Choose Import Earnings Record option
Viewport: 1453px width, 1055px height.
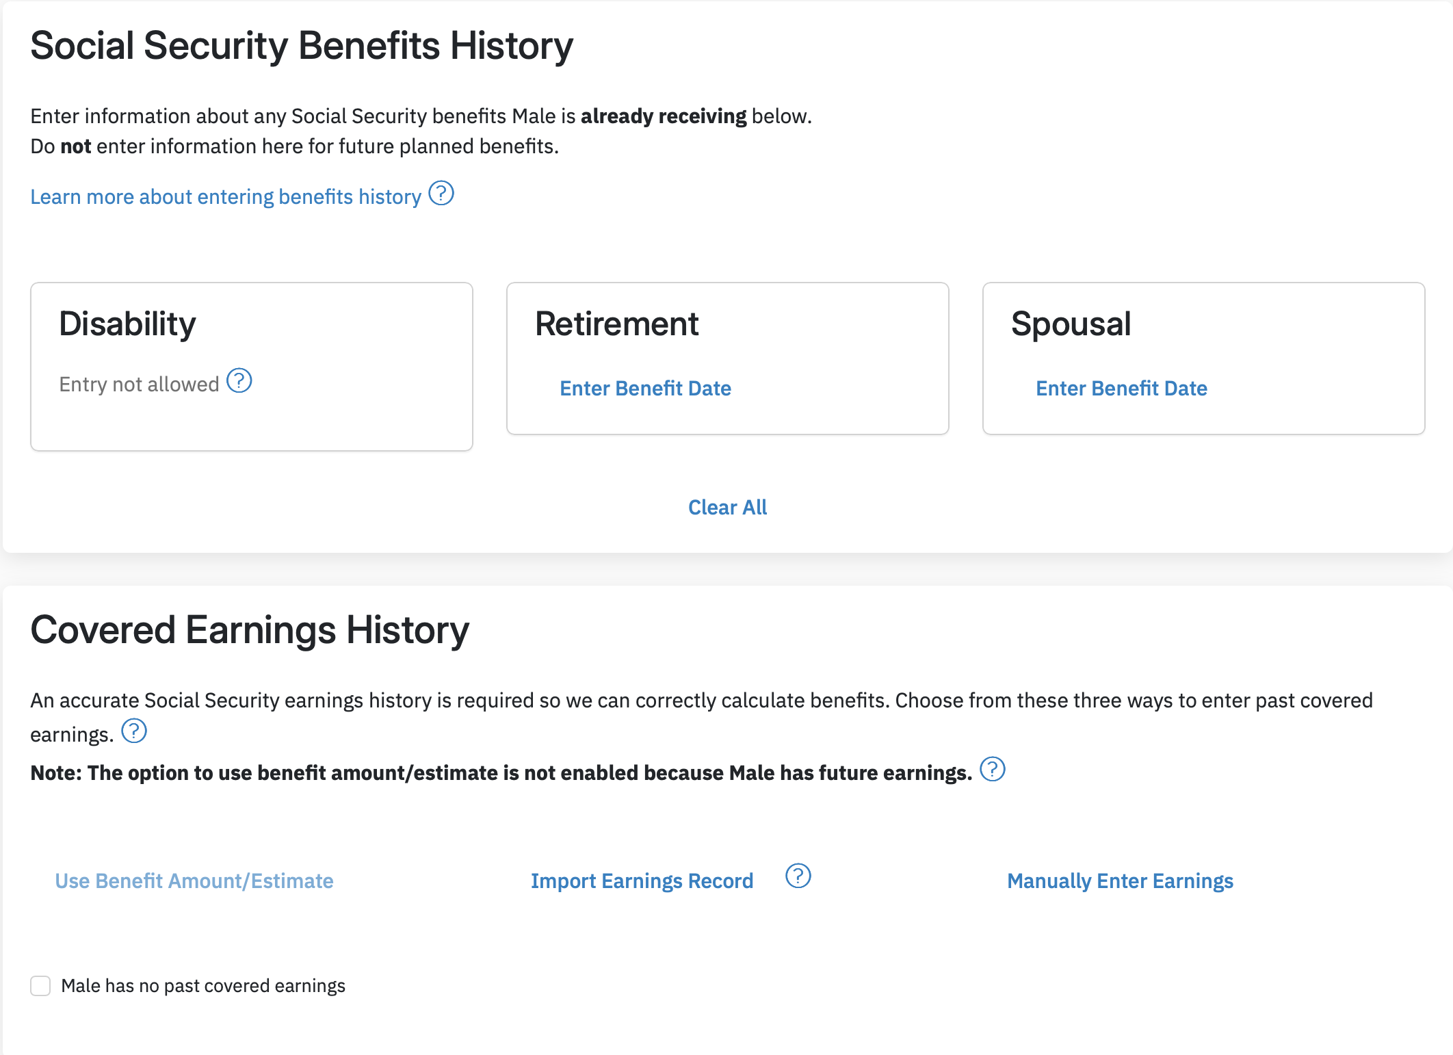[642, 881]
